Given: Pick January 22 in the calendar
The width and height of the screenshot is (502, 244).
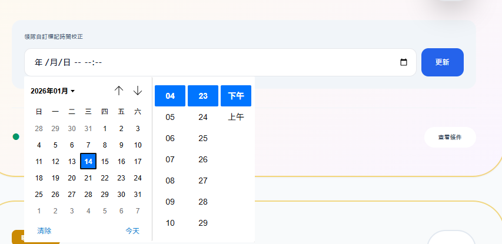Looking at the screenshot, I should 105,178.
